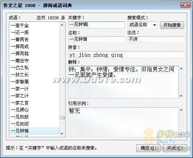Image resolution: width=193 pixels, height=158 pixels.
Task: Click the 引用示例 box scroll-up arrow
Action: (x=181, y=110)
